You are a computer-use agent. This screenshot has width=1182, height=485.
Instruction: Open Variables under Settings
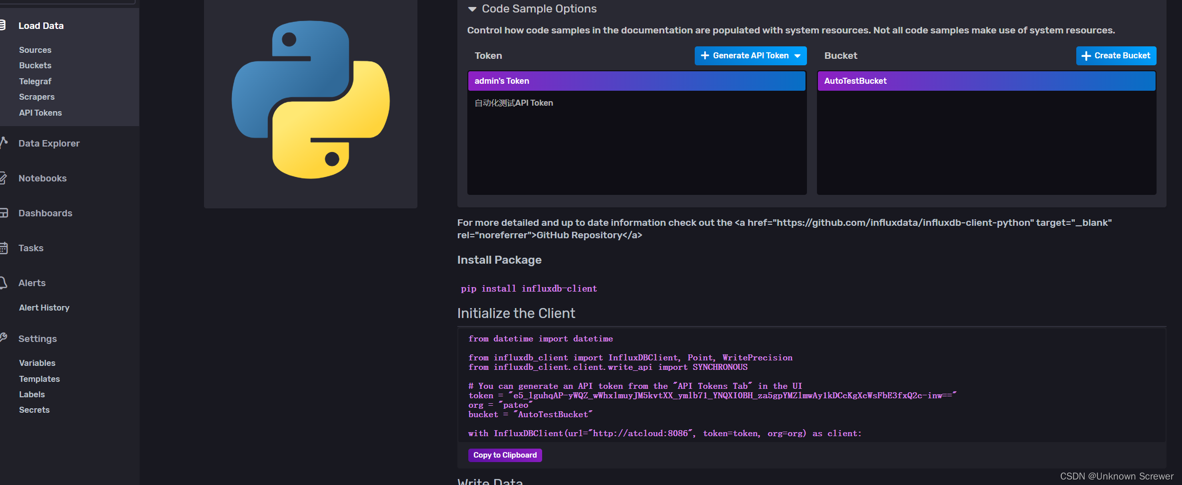37,363
